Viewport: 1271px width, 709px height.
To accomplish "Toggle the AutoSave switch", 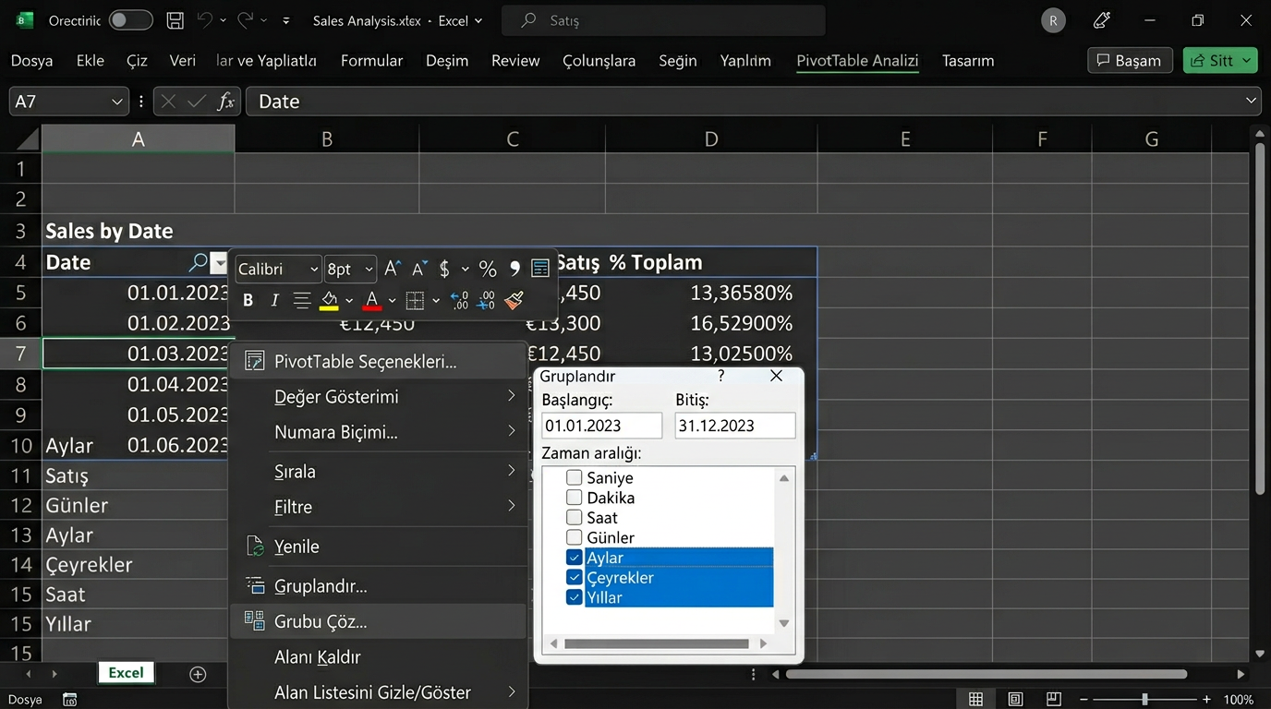I will (130, 20).
